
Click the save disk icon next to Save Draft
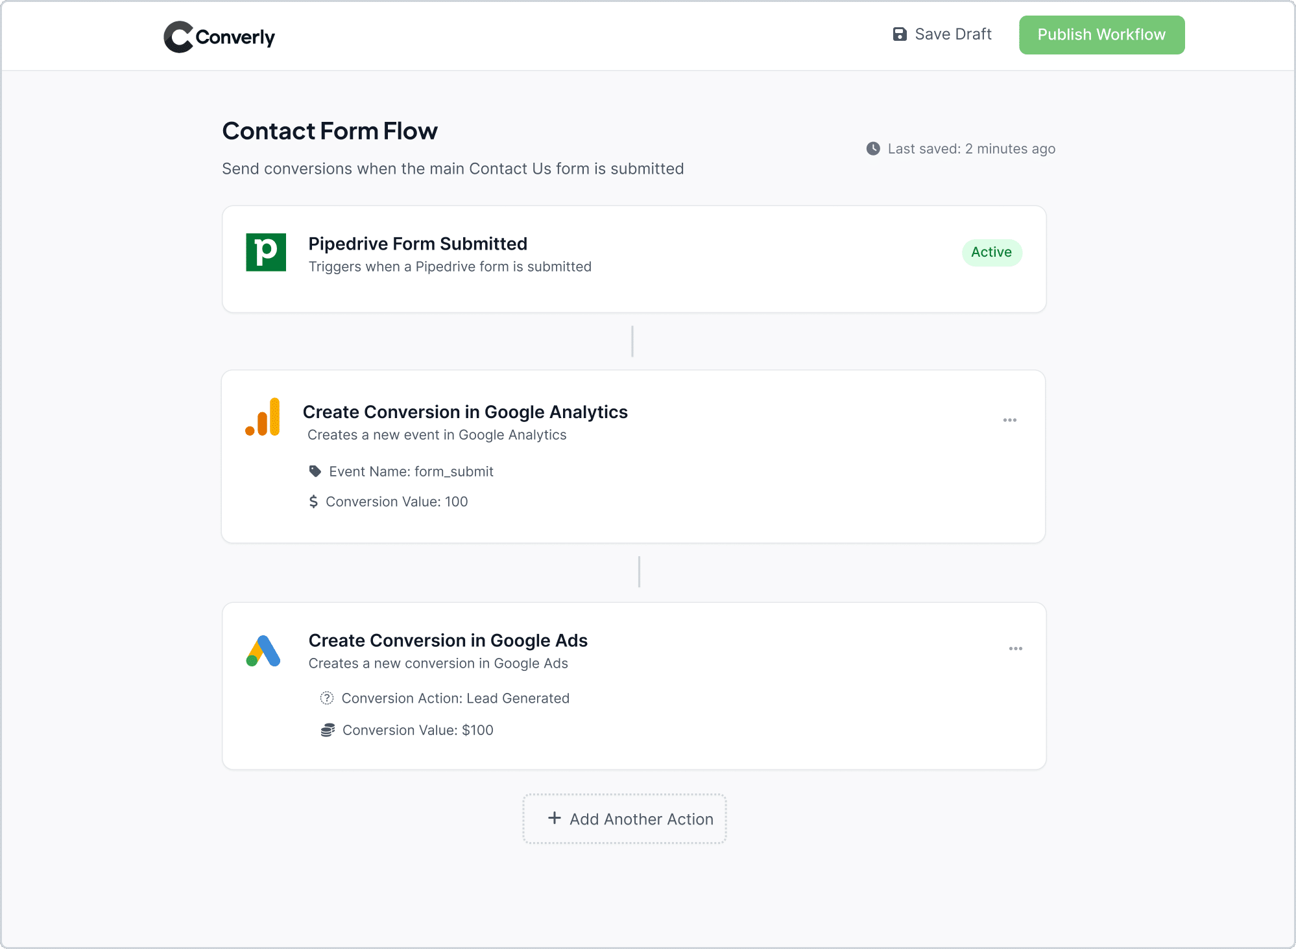coord(900,34)
